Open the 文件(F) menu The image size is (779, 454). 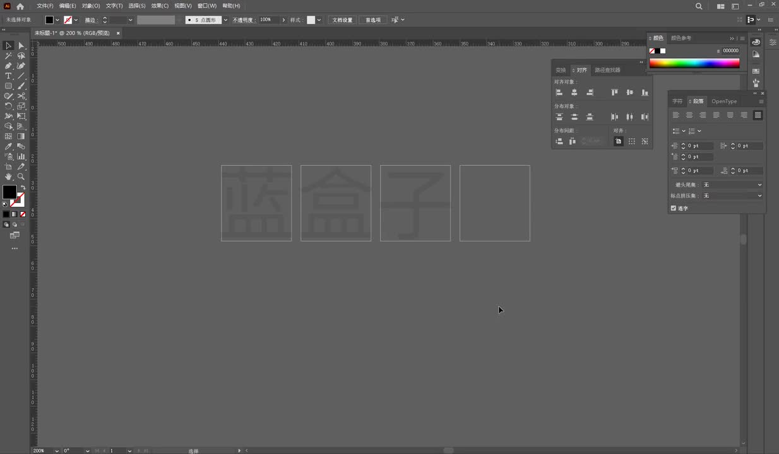pos(45,6)
